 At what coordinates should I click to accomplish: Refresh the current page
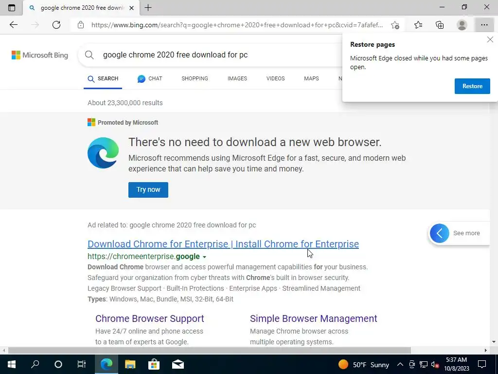point(56,25)
